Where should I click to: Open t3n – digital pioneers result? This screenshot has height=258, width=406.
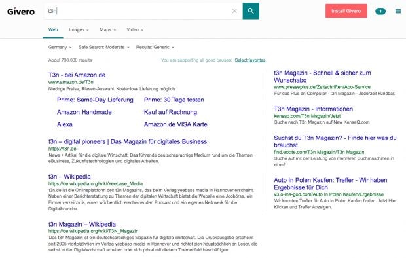(x=128, y=142)
